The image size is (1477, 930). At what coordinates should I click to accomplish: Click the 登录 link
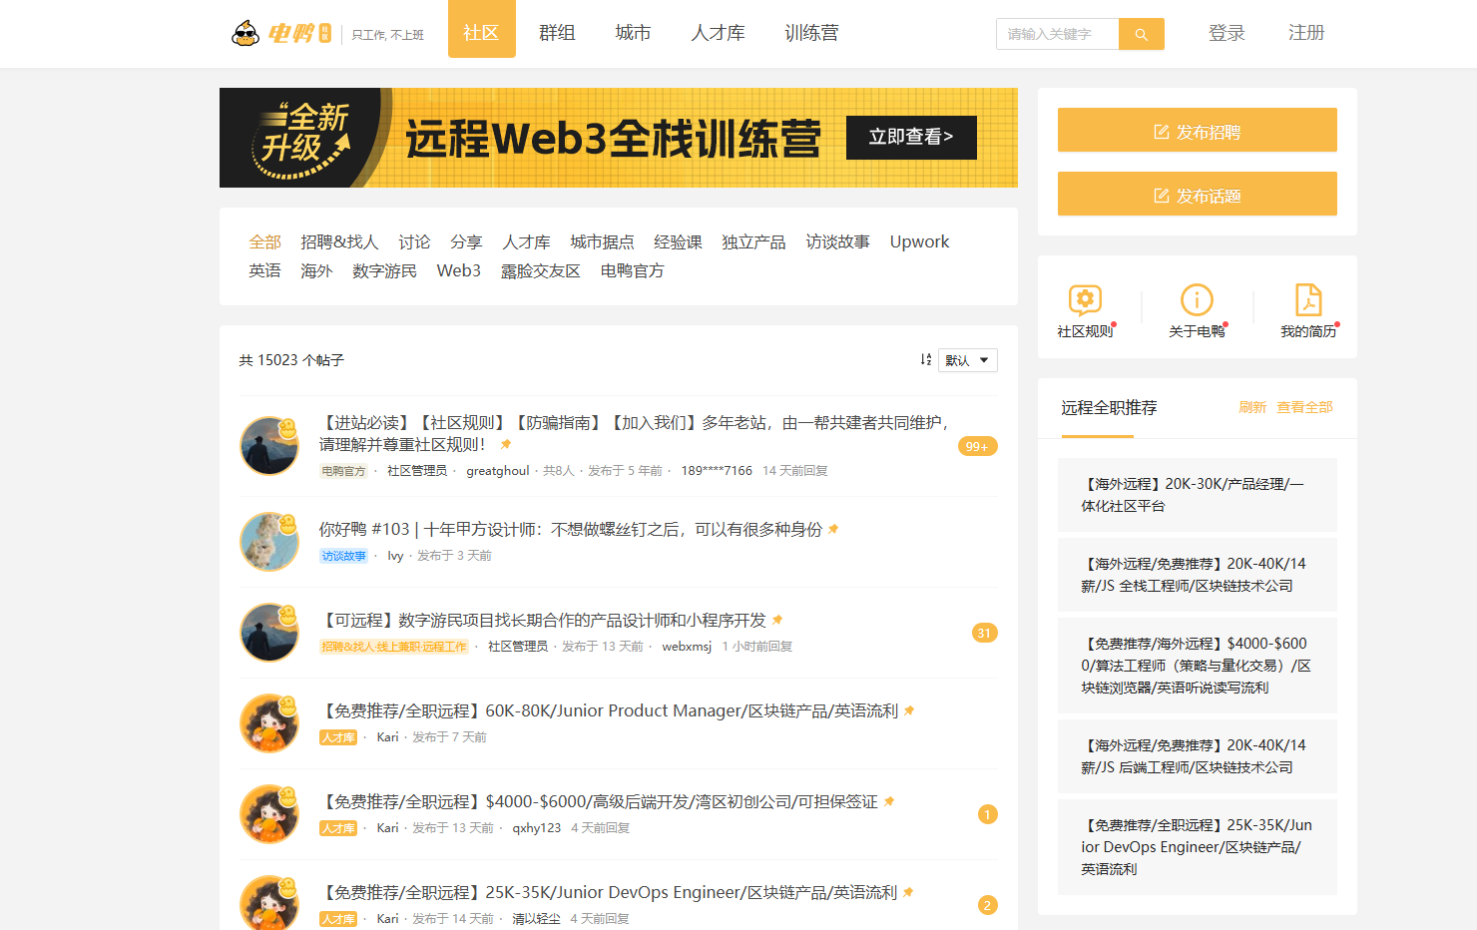pyautogui.click(x=1227, y=33)
